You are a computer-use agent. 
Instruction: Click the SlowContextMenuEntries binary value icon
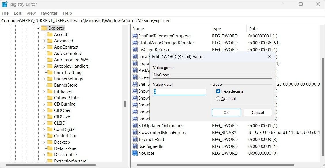click(x=135, y=133)
